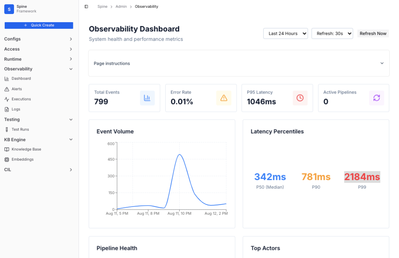Click the Quick Create button

pos(39,25)
